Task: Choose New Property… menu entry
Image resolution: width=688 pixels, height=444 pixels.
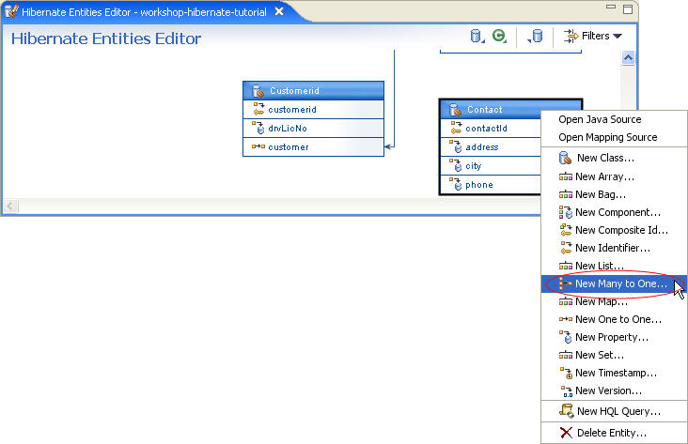Action: click(x=614, y=338)
